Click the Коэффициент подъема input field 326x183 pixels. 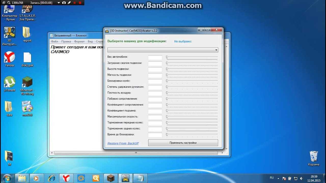click(155, 111)
